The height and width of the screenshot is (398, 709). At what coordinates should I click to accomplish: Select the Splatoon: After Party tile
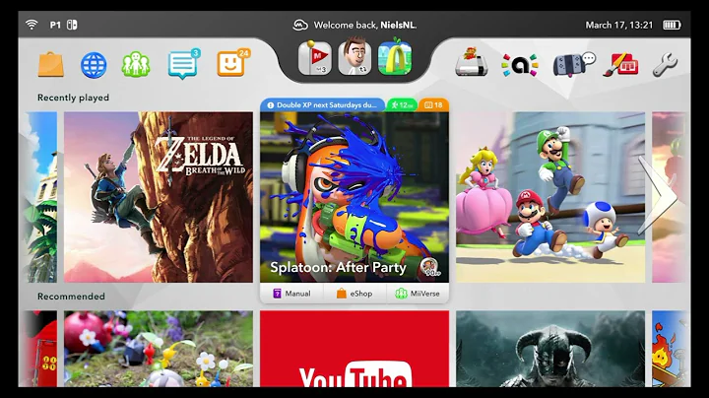pos(354,197)
